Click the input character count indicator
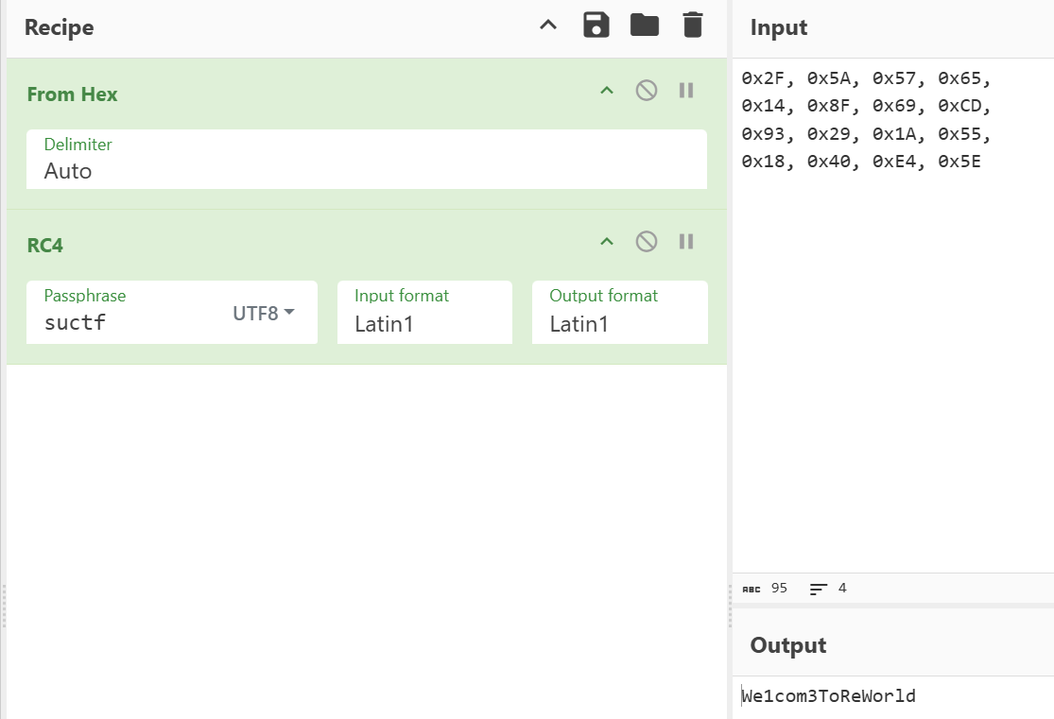This screenshot has height=719, width=1054. coord(766,589)
